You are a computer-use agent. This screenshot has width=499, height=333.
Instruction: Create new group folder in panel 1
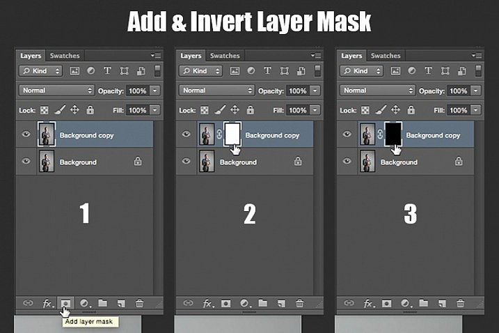coord(103,304)
